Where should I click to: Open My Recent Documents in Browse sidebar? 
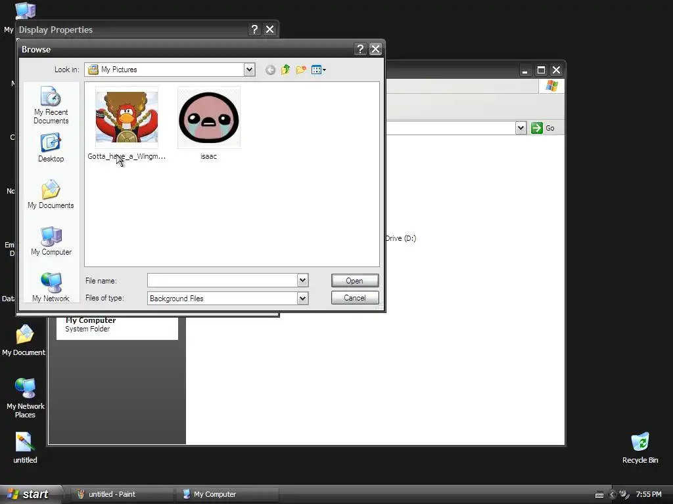[51, 105]
